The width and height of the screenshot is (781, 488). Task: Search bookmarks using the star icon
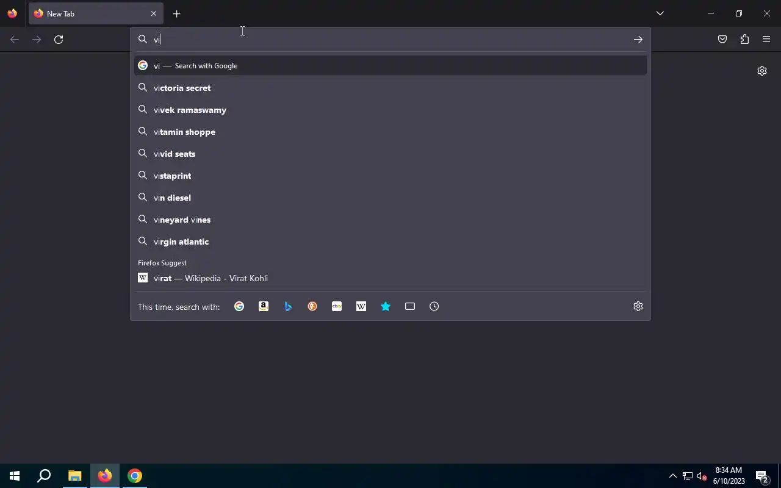tap(386, 306)
